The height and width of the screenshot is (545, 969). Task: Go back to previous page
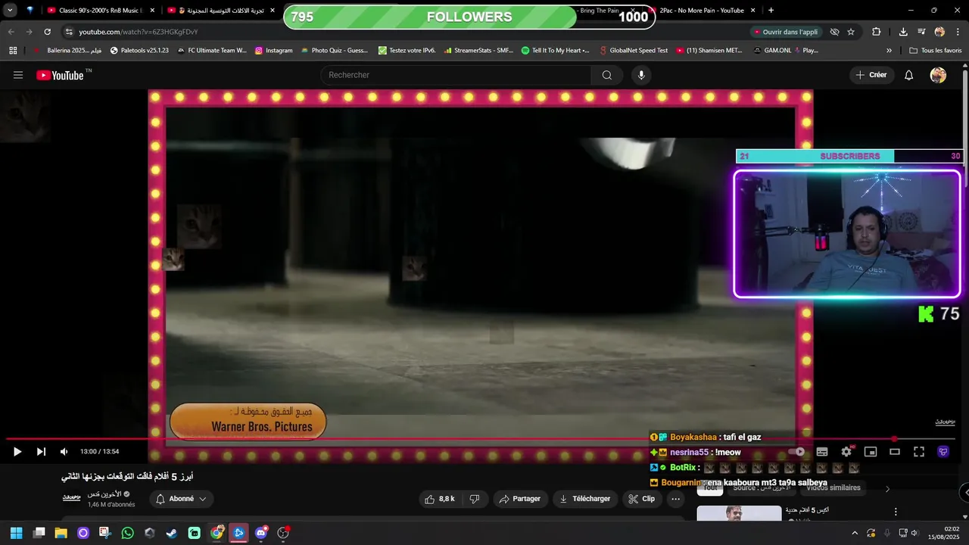11,32
